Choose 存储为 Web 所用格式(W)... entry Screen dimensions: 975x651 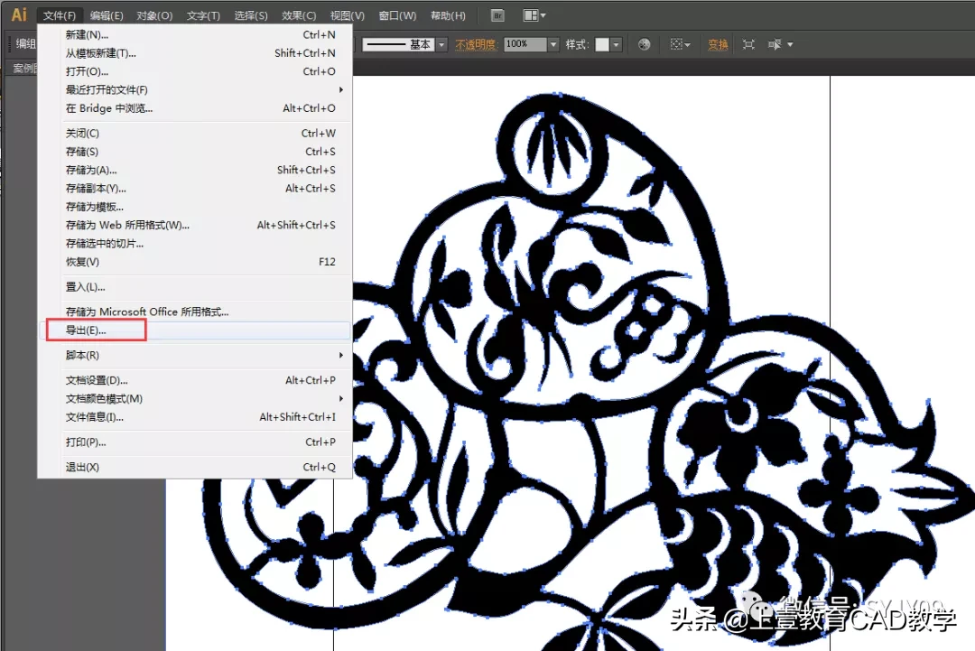point(195,225)
